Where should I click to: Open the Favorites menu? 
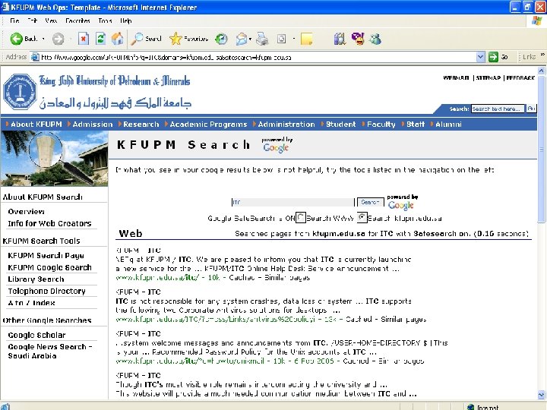[77, 21]
